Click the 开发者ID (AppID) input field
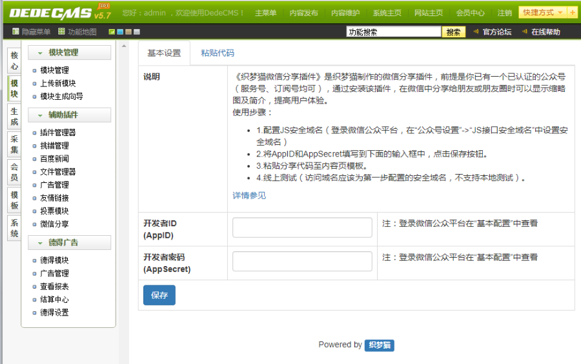Viewport: 581px width, 364px height. pyautogui.click(x=302, y=227)
